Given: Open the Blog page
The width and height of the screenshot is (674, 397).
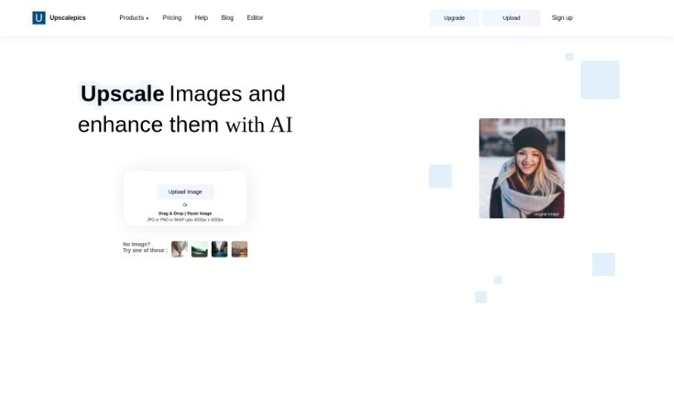Looking at the screenshot, I should (x=227, y=17).
